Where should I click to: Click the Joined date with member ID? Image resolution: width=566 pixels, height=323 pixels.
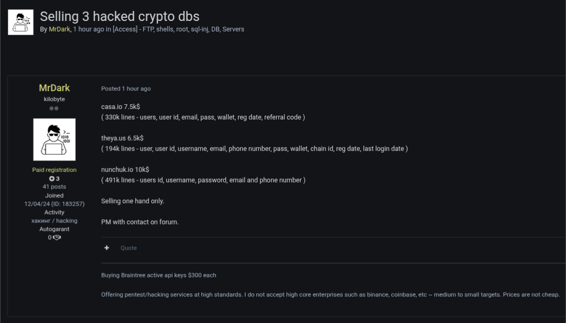pyautogui.click(x=54, y=203)
